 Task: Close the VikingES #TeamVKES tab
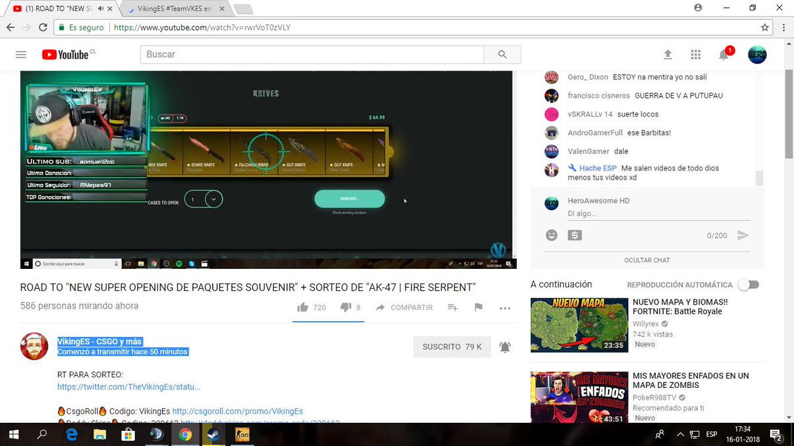coord(220,9)
